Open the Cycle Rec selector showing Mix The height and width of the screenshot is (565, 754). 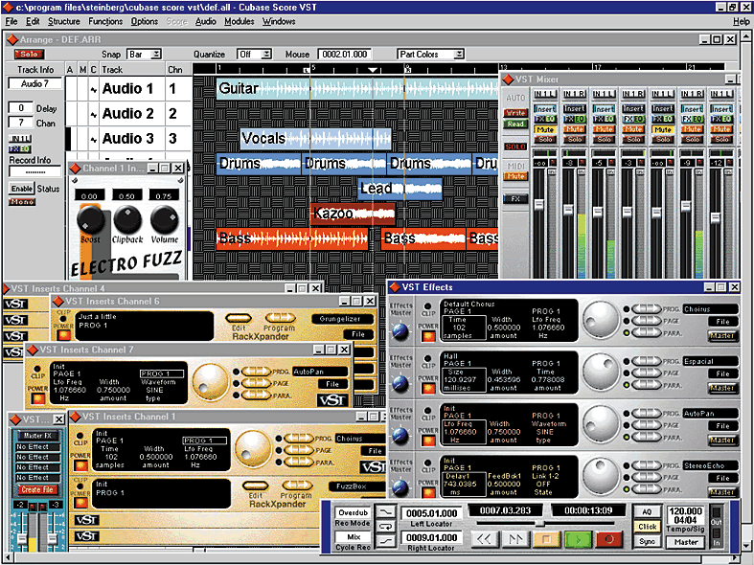pos(353,537)
